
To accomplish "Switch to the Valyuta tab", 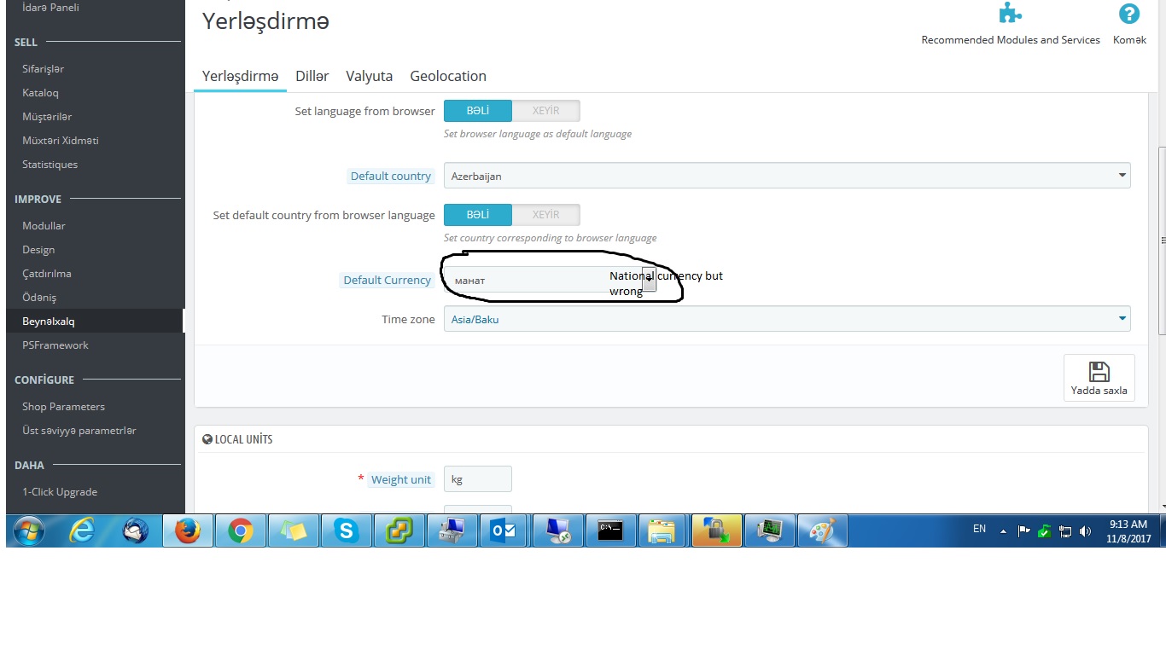I will click(x=370, y=76).
